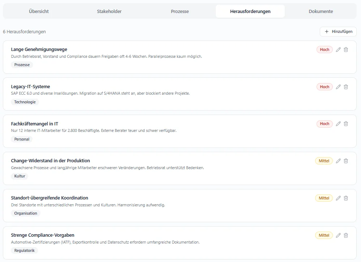The image size is (361, 262).
Task: Edit the Lange Genehmigungswege challenge
Action: [x=338, y=50]
